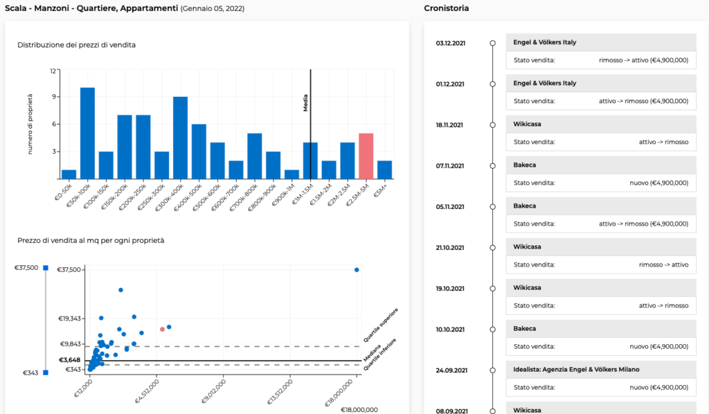Click the top-right outlier scatter point
Viewport: 709px width, 414px height.
pyautogui.click(x=357, y=270)
